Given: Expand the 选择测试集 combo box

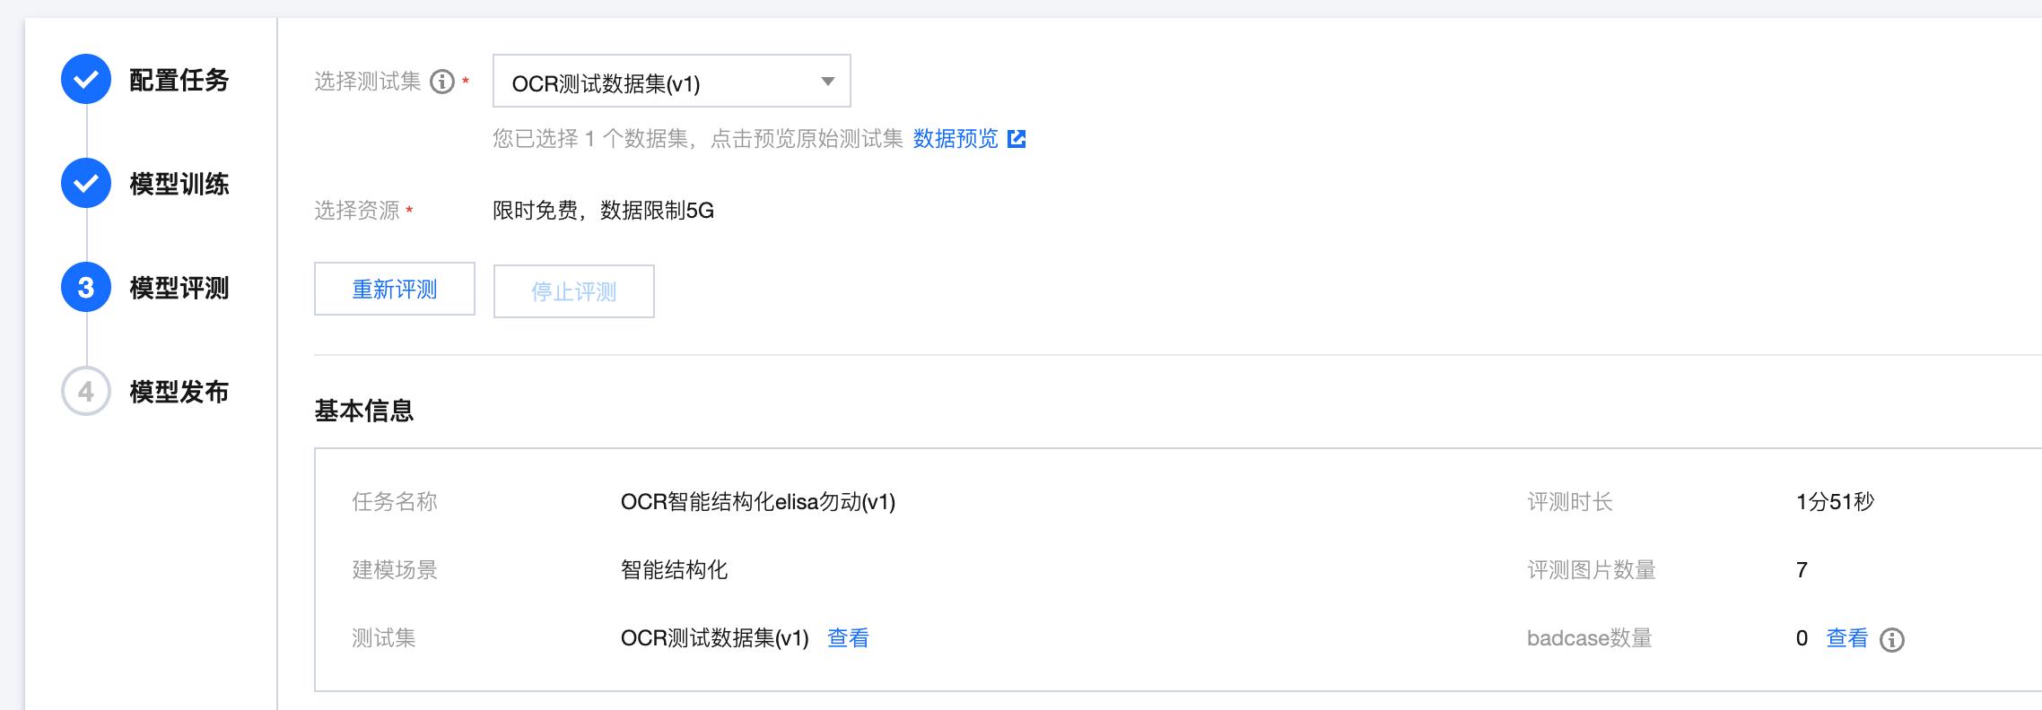Looking at the screenshot, I should (x=672, y=81).
